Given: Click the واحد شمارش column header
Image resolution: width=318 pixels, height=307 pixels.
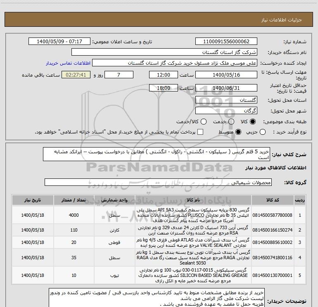Looking at the screenshot, I should (x=114, y=200).
